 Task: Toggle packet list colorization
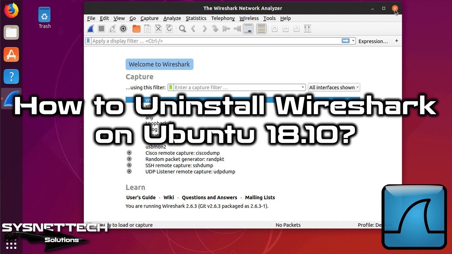[261, 29]
